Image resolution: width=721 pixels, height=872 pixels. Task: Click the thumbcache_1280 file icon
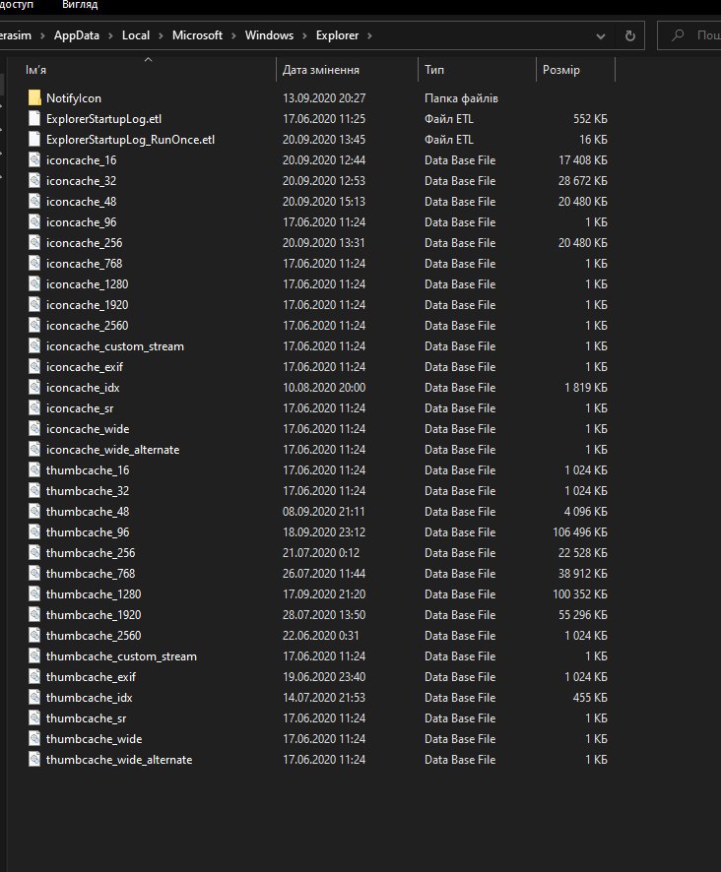click(34, 593)
